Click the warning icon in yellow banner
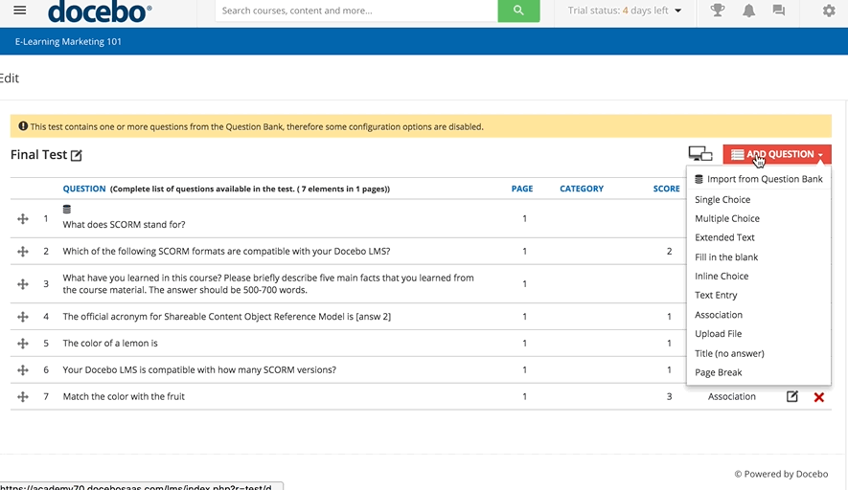This screenshot has height=490, width=848. coord(23,126)
